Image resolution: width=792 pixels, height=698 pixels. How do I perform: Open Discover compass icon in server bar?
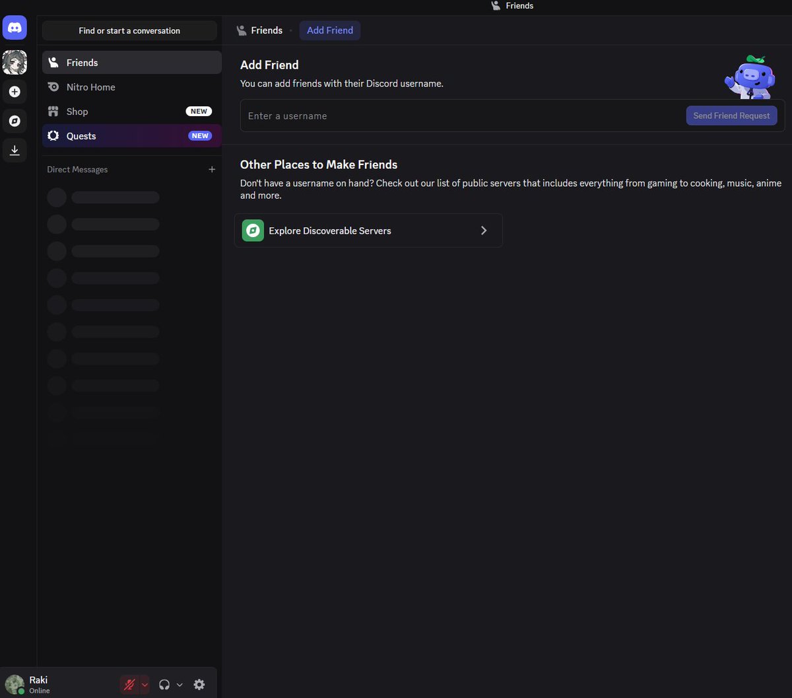pos(15,122)
